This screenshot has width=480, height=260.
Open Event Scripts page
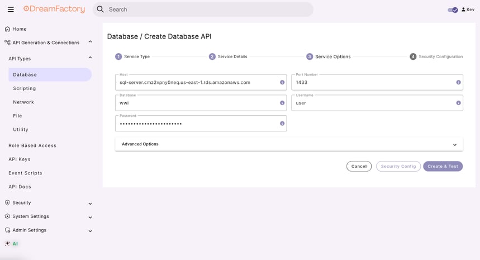click(25, 173)
